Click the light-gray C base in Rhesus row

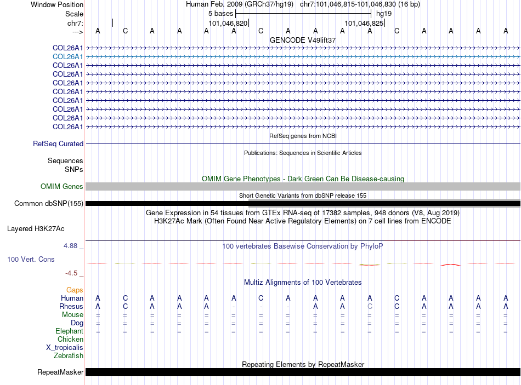coord(370,306)
